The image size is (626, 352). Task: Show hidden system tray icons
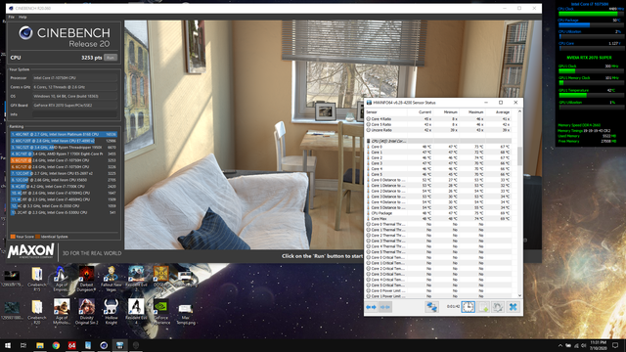click(x=560, y=345)
